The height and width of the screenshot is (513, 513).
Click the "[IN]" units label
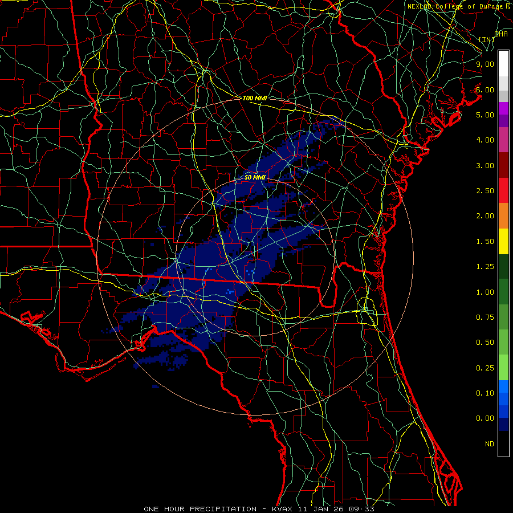pos(487,39)
